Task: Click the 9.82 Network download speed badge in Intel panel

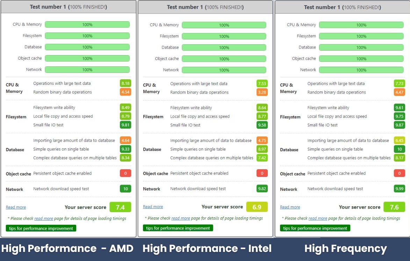Action: point(262,189)
